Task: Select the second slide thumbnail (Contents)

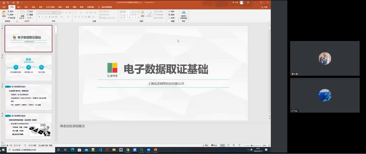Action: (x=28, y=68)
